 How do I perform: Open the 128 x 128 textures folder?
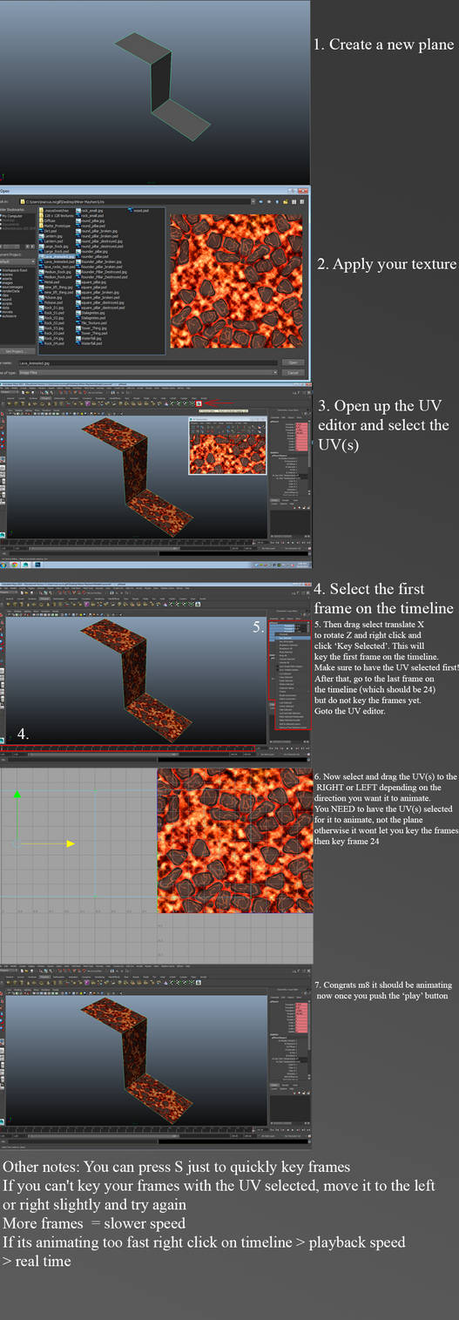click(x=55, y=215)
